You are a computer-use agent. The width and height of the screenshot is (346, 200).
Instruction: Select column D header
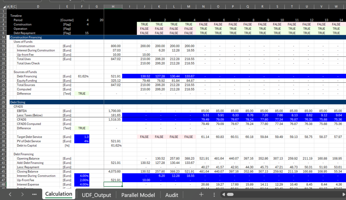[38, 7]
